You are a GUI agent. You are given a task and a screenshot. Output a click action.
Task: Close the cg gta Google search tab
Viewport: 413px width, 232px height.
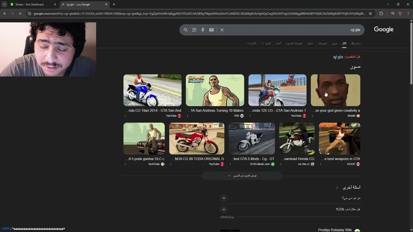[x=106, y=5]
